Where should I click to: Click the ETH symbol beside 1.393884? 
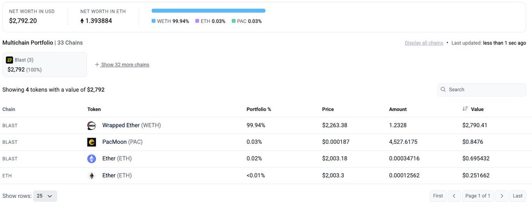(x=82, y=21)
